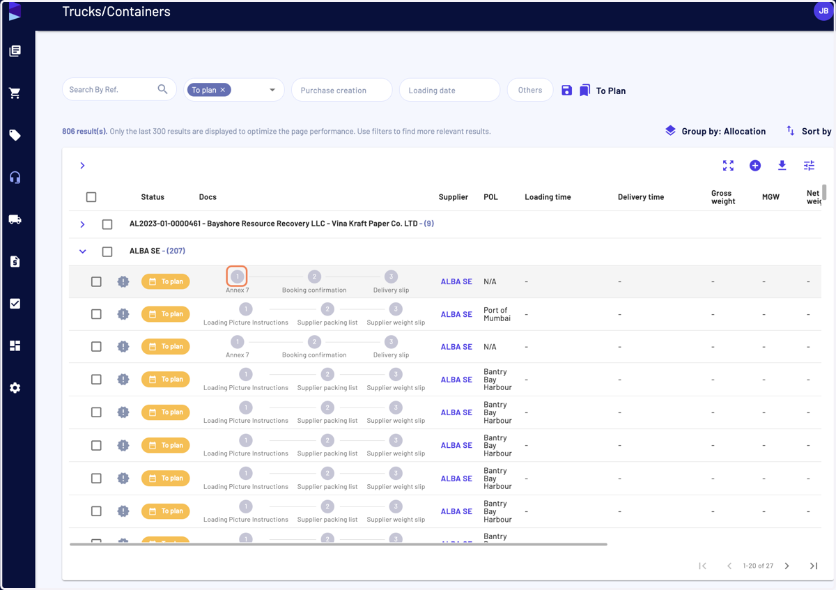Open the settings gear sidebar icon
The height and width of the screenshot is (590, 836).
pyautogui.click(x=15, y=388)
